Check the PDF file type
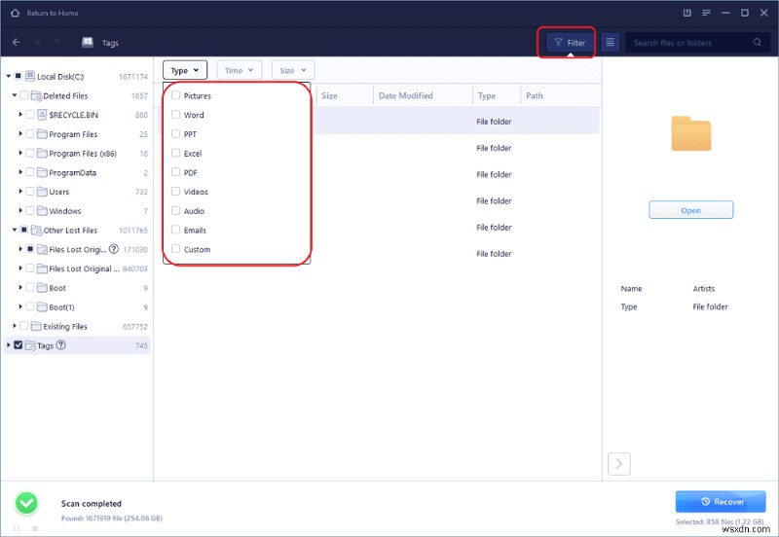Screen dimensions: 779x537 175,172
